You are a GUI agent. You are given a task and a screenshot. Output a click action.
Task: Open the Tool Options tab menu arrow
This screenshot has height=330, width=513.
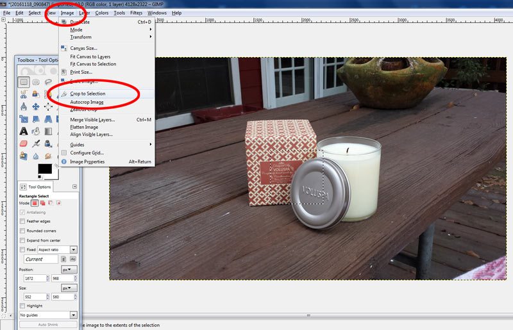tap(74, 186)
